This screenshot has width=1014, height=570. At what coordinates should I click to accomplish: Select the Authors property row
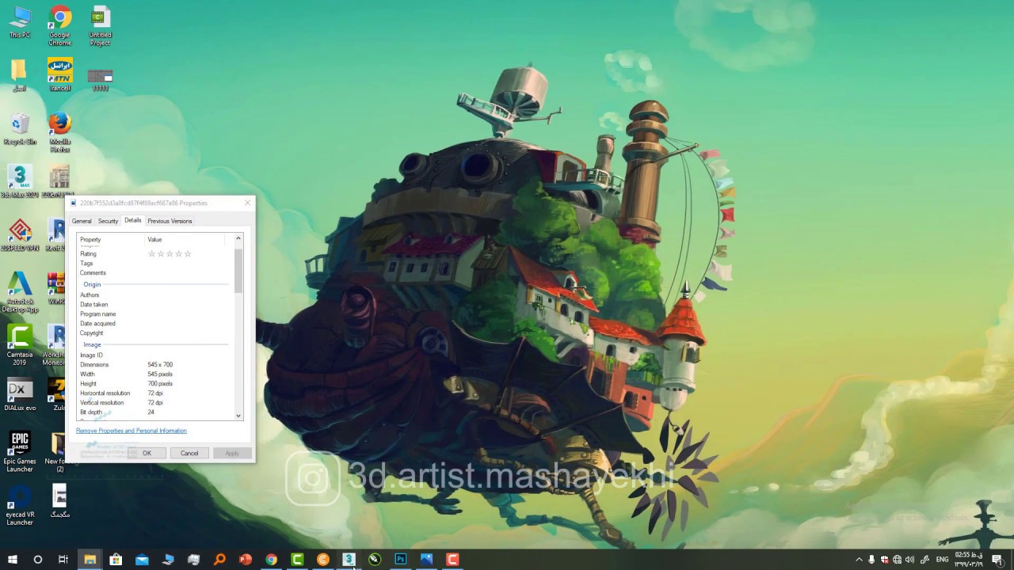(x=154, y=295)
